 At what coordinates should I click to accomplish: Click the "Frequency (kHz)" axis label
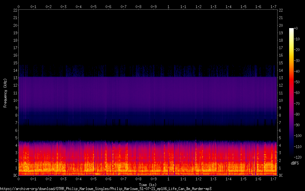coord(5,93)
